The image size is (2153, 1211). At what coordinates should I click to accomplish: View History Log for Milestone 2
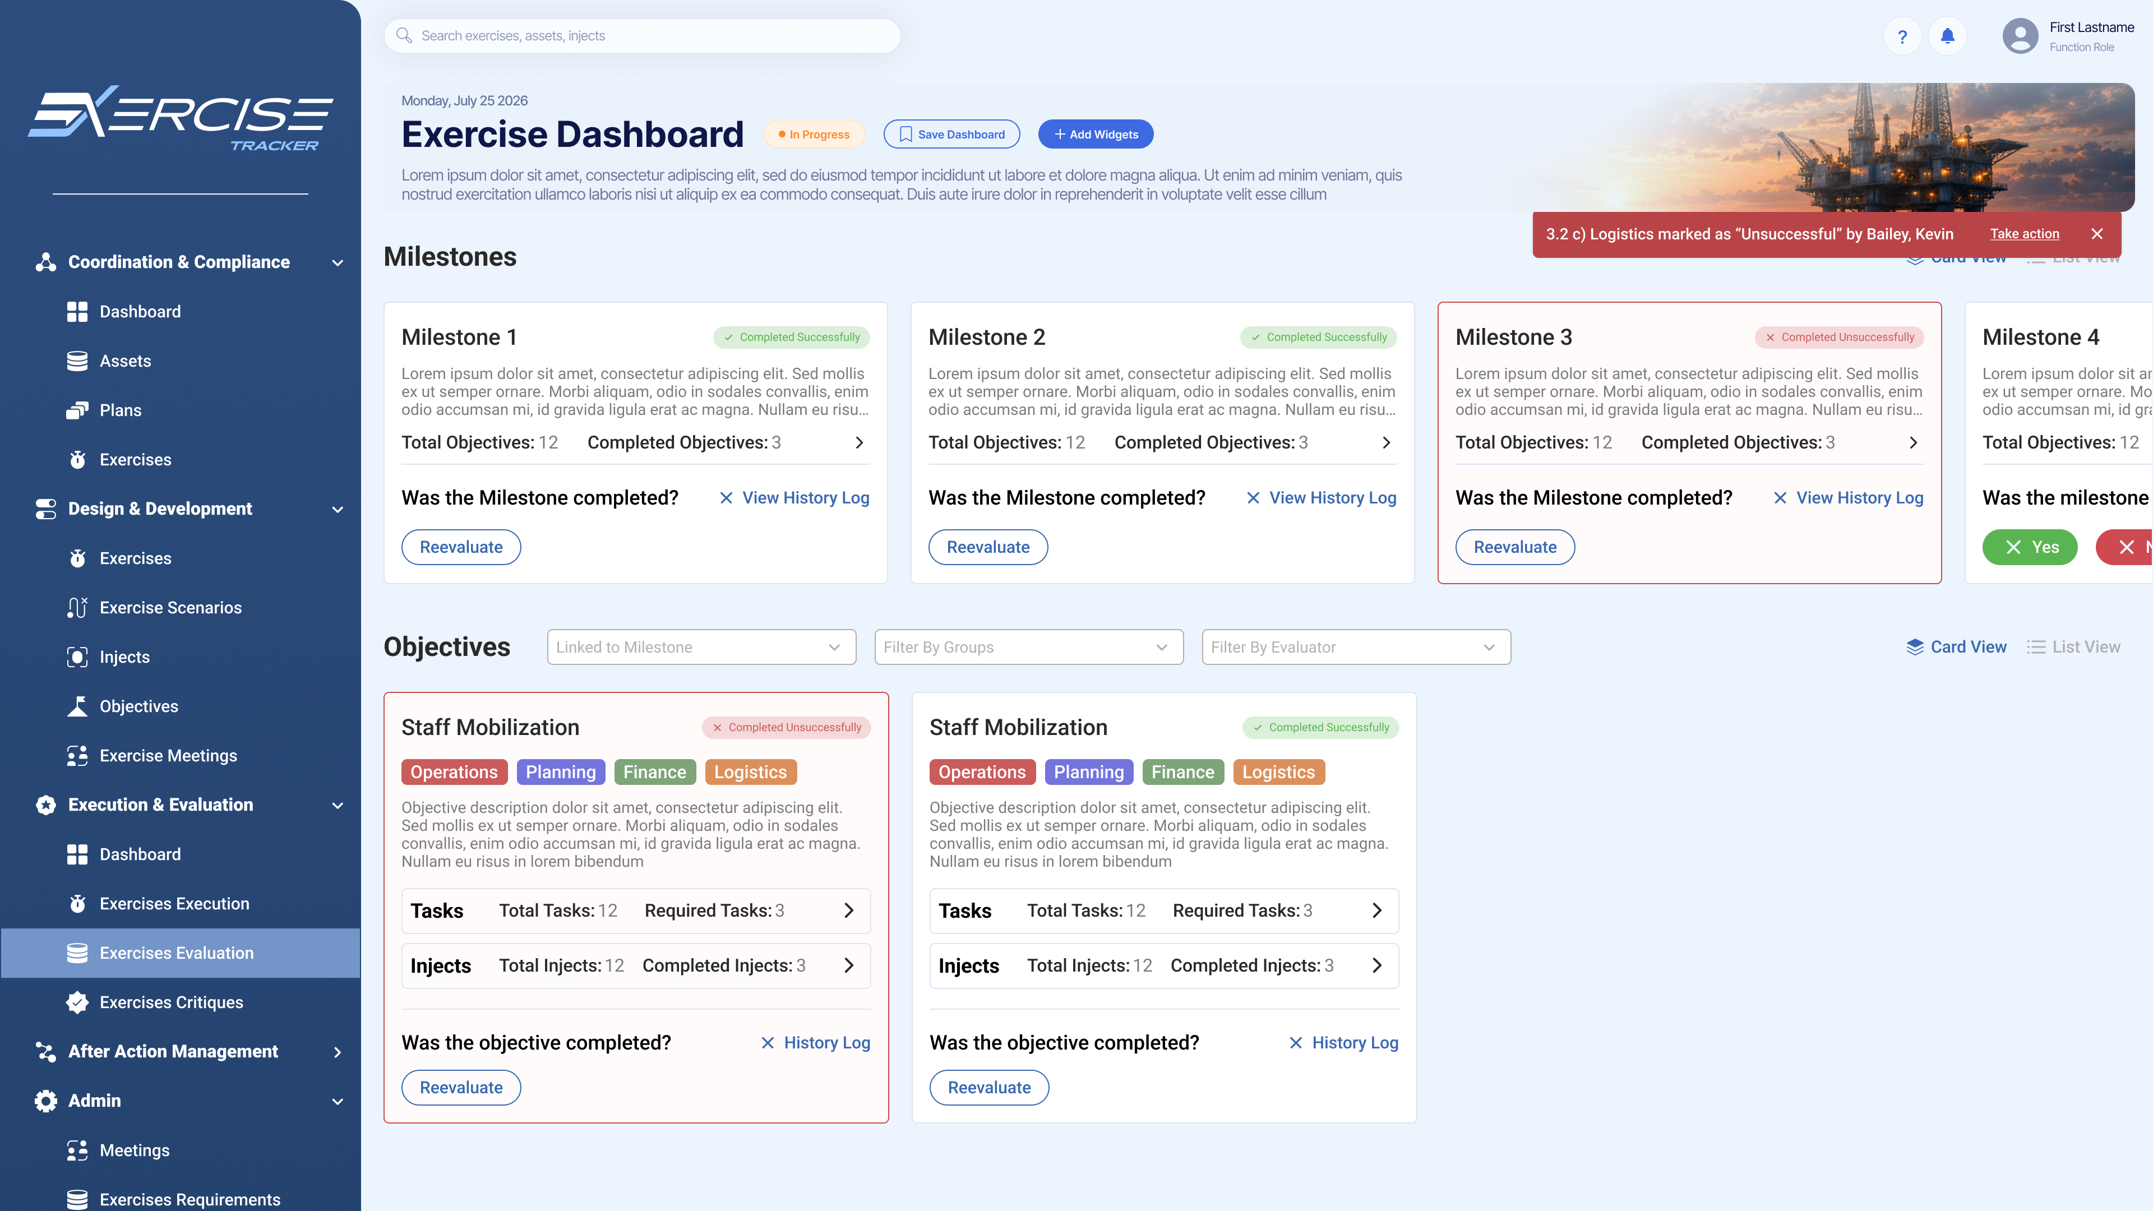(x=1320, y=497)
